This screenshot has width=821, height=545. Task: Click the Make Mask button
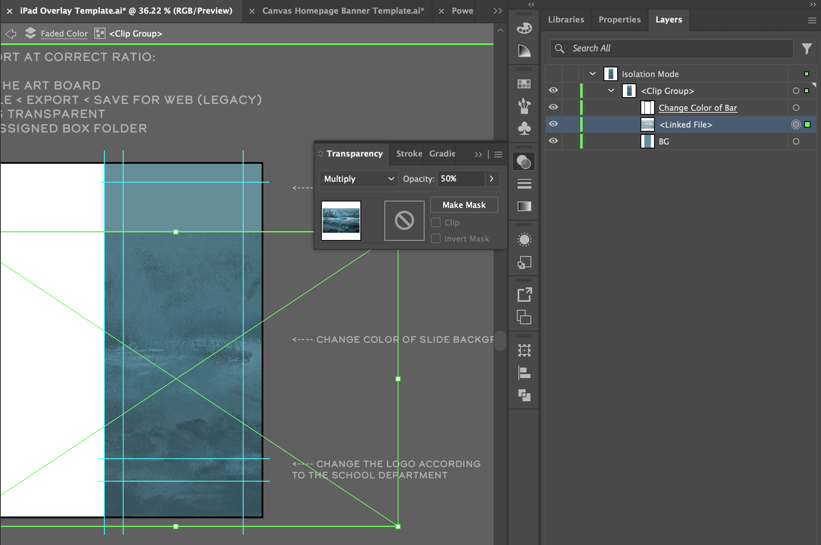pos(464,205)
